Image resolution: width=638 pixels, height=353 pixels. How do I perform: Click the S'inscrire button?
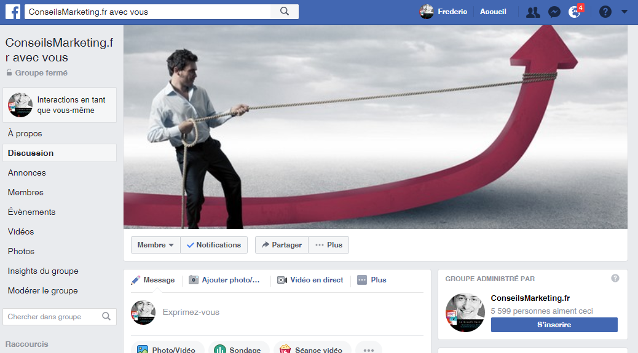(554, 325)
